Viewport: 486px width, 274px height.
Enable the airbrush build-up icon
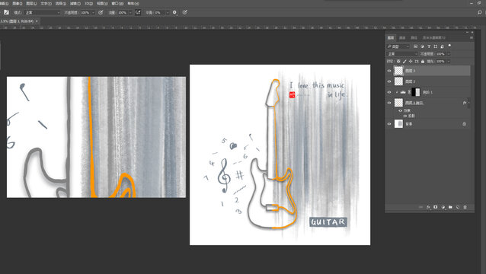coord(138,12)
